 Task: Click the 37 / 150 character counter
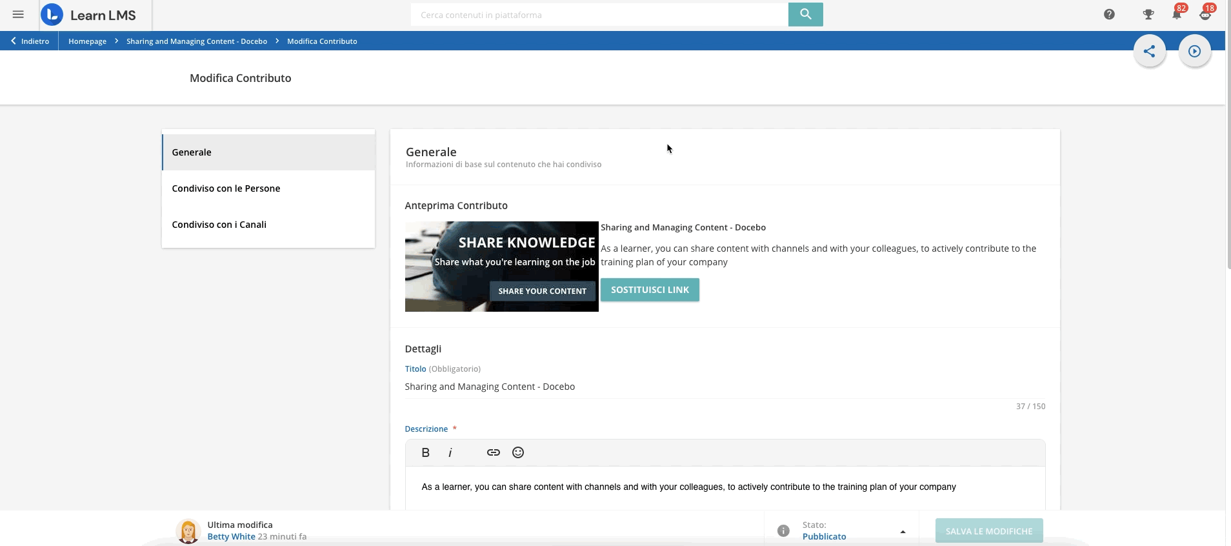1030,406
